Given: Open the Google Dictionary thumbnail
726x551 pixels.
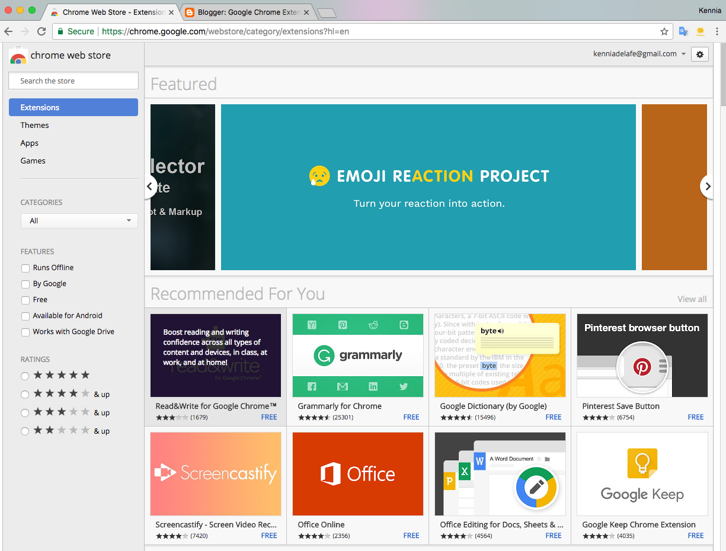Looking at the screenshot, I should (x=500, y=355).
